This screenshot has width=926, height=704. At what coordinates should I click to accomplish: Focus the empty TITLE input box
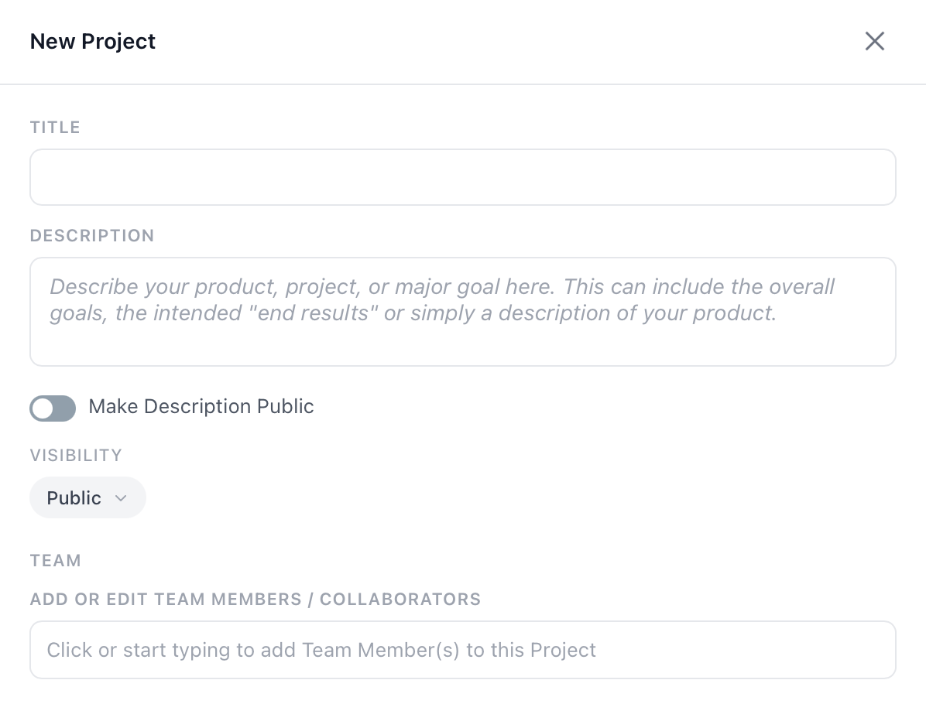(x=463, y=177)
